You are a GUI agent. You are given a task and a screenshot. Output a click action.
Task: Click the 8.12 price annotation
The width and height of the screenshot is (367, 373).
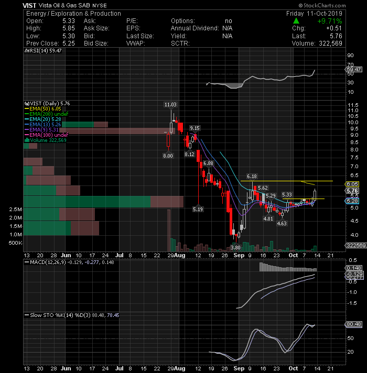pos(189,154)
